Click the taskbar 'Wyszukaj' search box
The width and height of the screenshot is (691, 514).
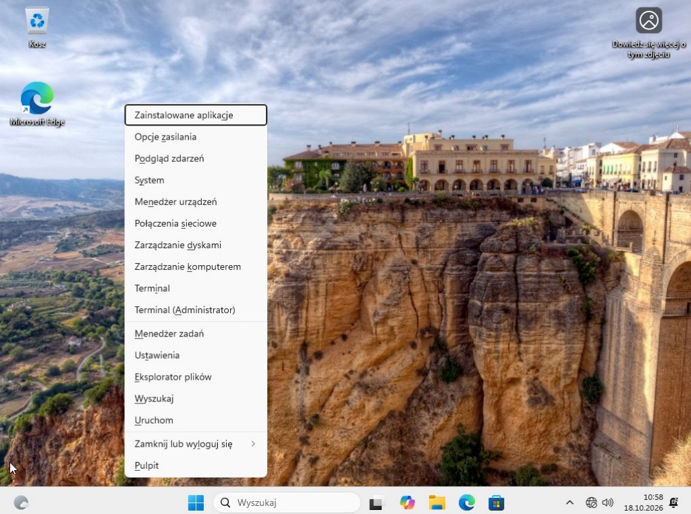(x=287, y=503)
